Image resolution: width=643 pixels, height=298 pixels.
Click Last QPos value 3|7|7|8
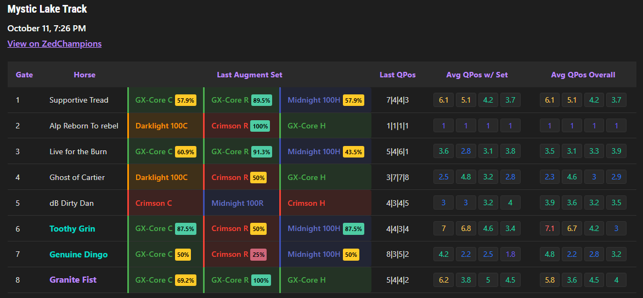point(398,177)
